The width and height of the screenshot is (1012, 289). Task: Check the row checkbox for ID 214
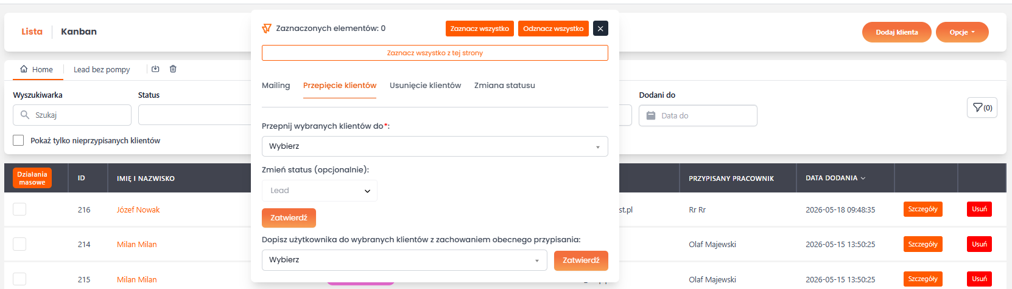pos(19,244)
